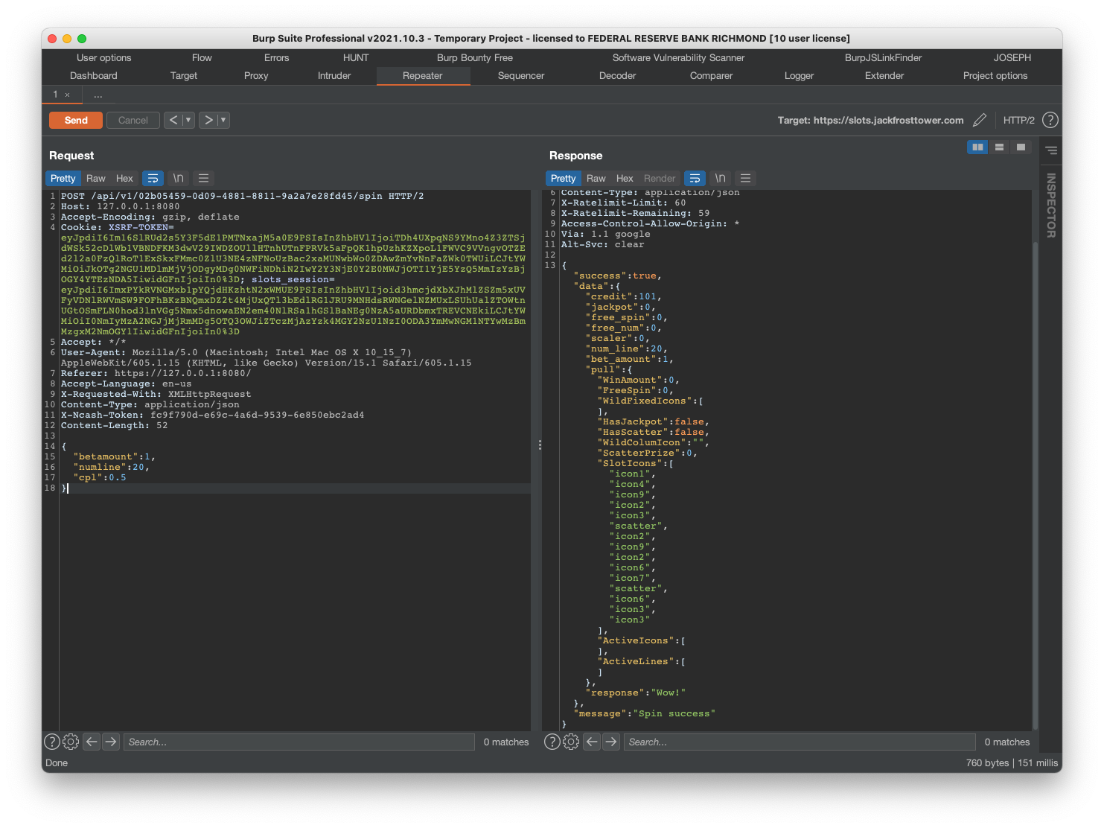Viewport: 1104px width, 828px height.
Task: Focus the Request search field
Action: pos(299,742)
